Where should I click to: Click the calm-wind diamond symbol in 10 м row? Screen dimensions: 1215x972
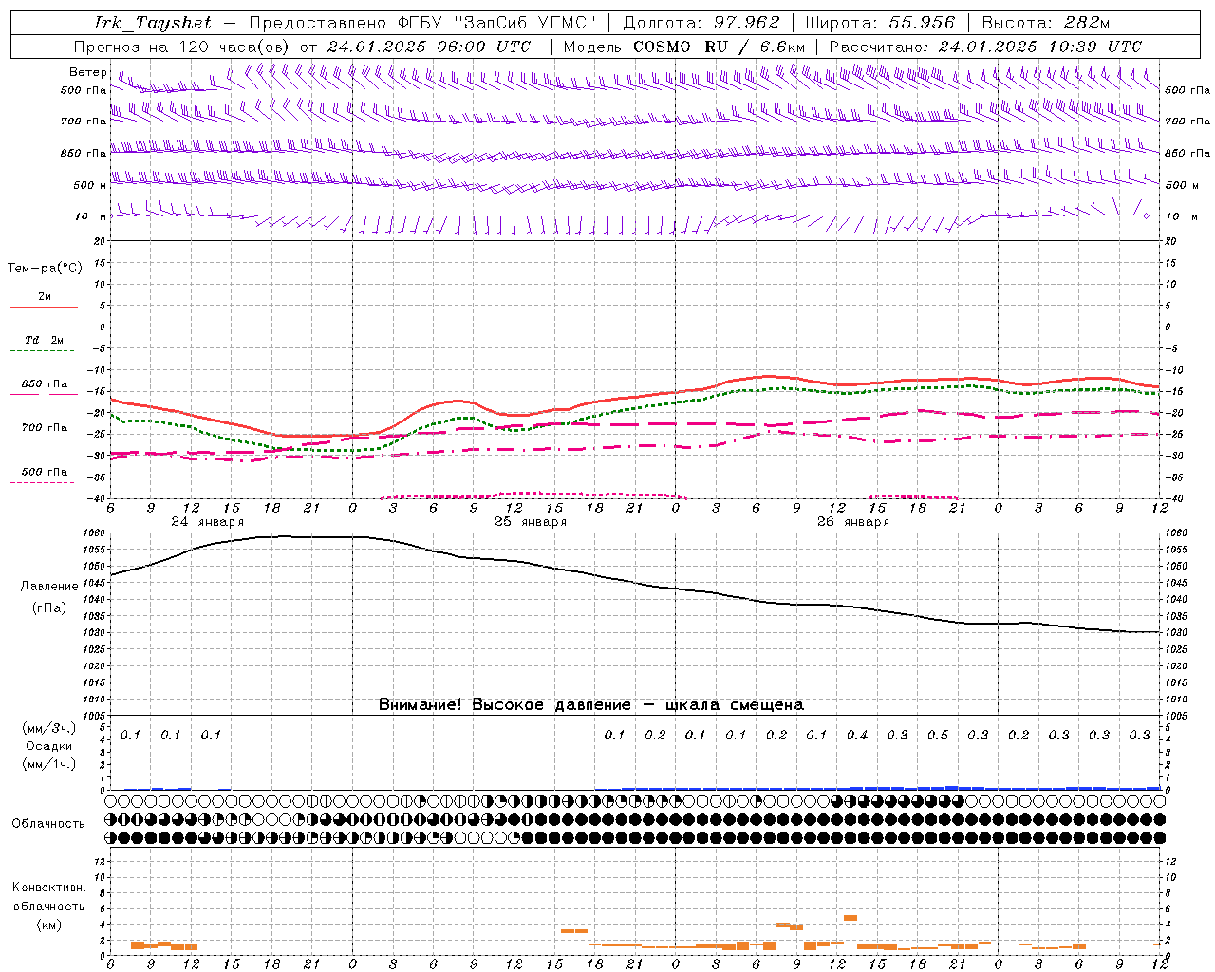click(1146, 216)
